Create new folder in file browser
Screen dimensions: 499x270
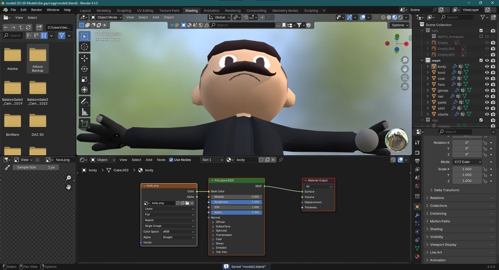tap(39, 27)
